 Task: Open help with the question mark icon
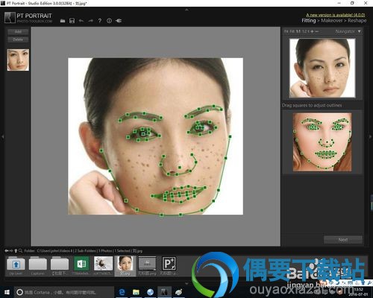point(100,21)
